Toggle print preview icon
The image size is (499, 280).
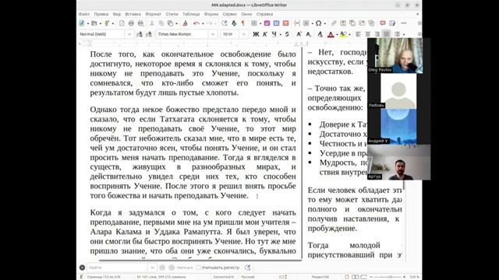[140, 23]
